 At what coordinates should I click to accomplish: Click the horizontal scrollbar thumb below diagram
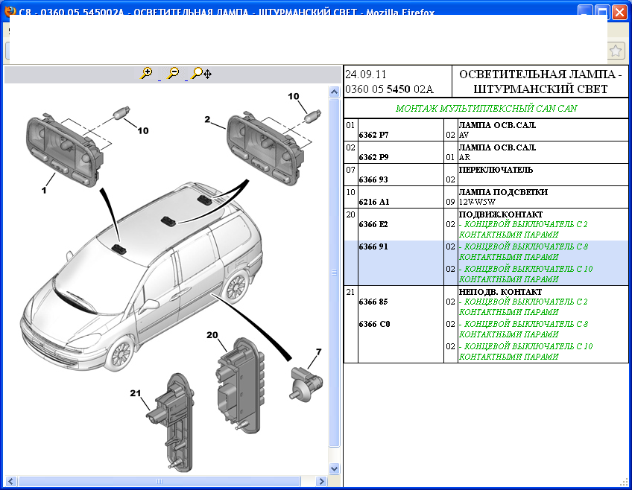pyautogui.click(x=165, y=482)
